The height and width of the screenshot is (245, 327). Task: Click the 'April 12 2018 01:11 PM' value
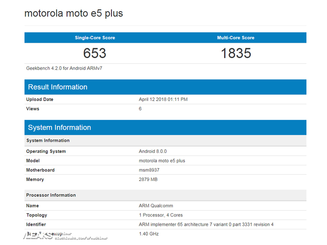pos(163,100)
